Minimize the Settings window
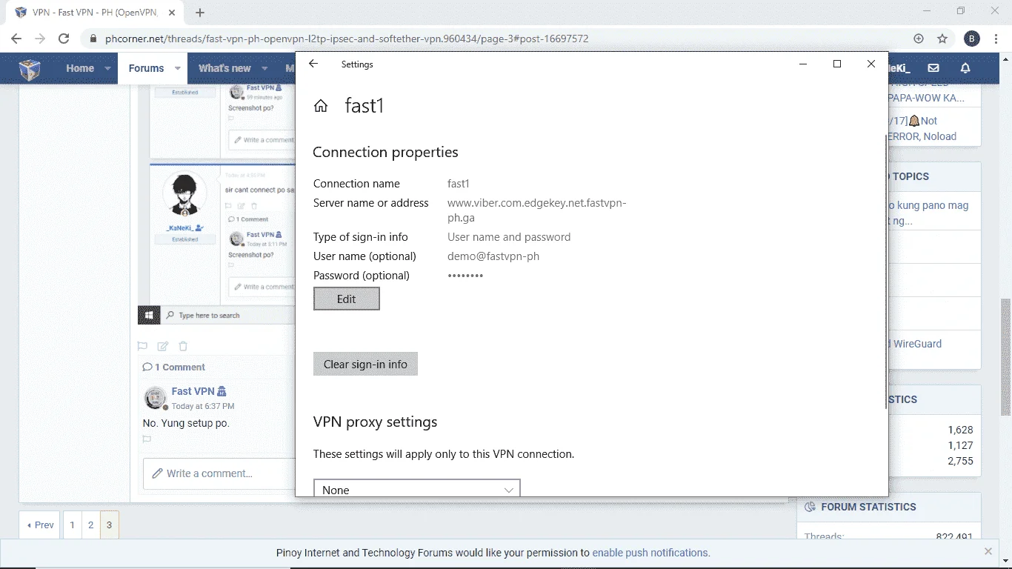 click(x=803, y=64)
